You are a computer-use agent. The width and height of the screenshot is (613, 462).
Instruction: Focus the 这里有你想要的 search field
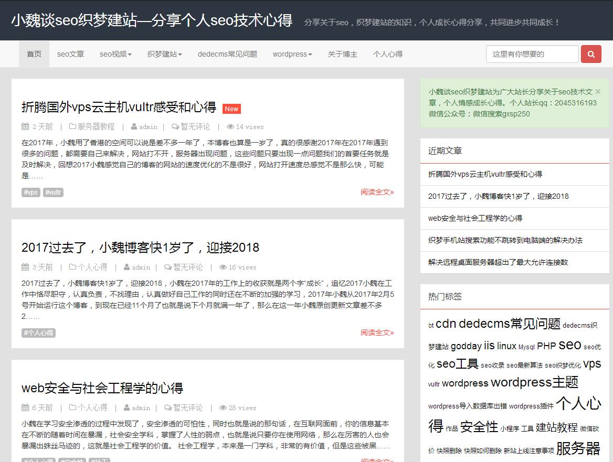pos(532,54)
